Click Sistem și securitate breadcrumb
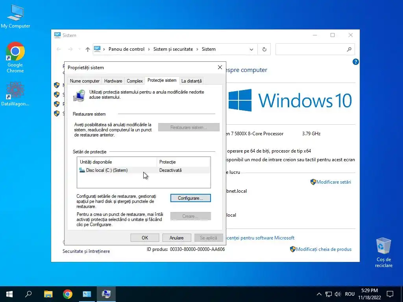The width and height of the screenshot is (403, 302). point(173,49)
